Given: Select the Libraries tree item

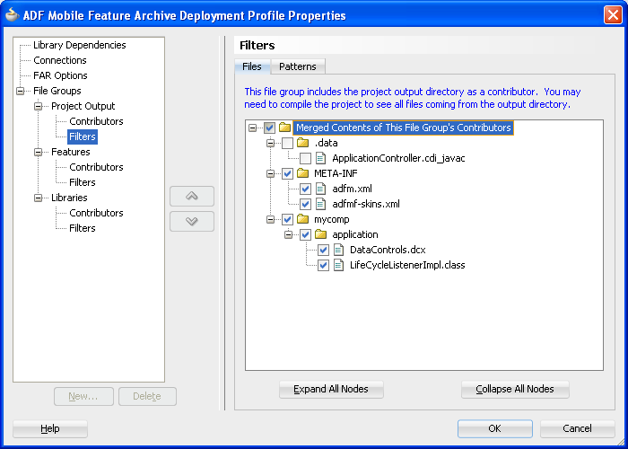Looking at the screenshot, I should pyautogui.click(x=69, y=198).
